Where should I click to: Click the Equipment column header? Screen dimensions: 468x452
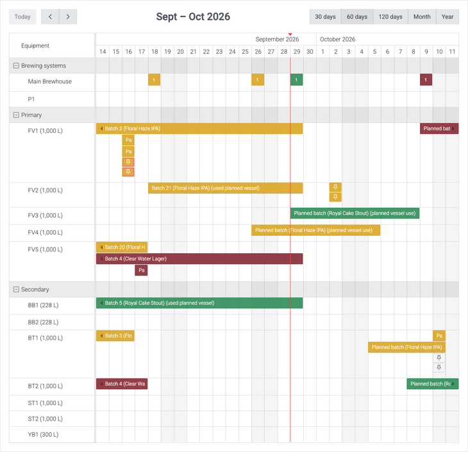tap(35, 46)
